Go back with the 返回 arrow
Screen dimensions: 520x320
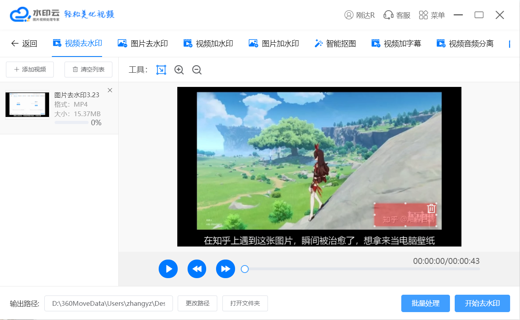pos(24,43)
